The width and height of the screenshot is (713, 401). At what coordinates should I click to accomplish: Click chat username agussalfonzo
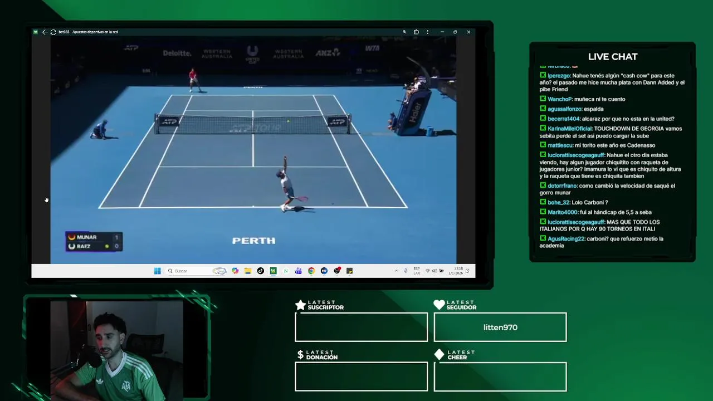564,109
